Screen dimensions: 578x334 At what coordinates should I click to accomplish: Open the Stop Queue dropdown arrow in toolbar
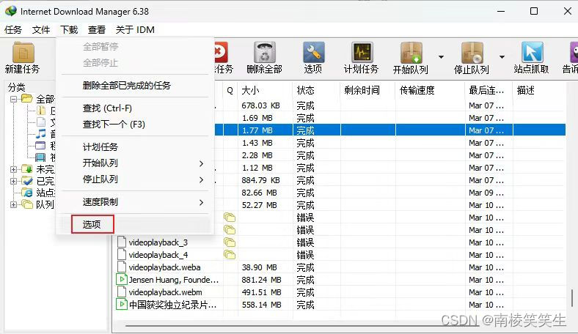pyautogui.click(x=502, y=57)
